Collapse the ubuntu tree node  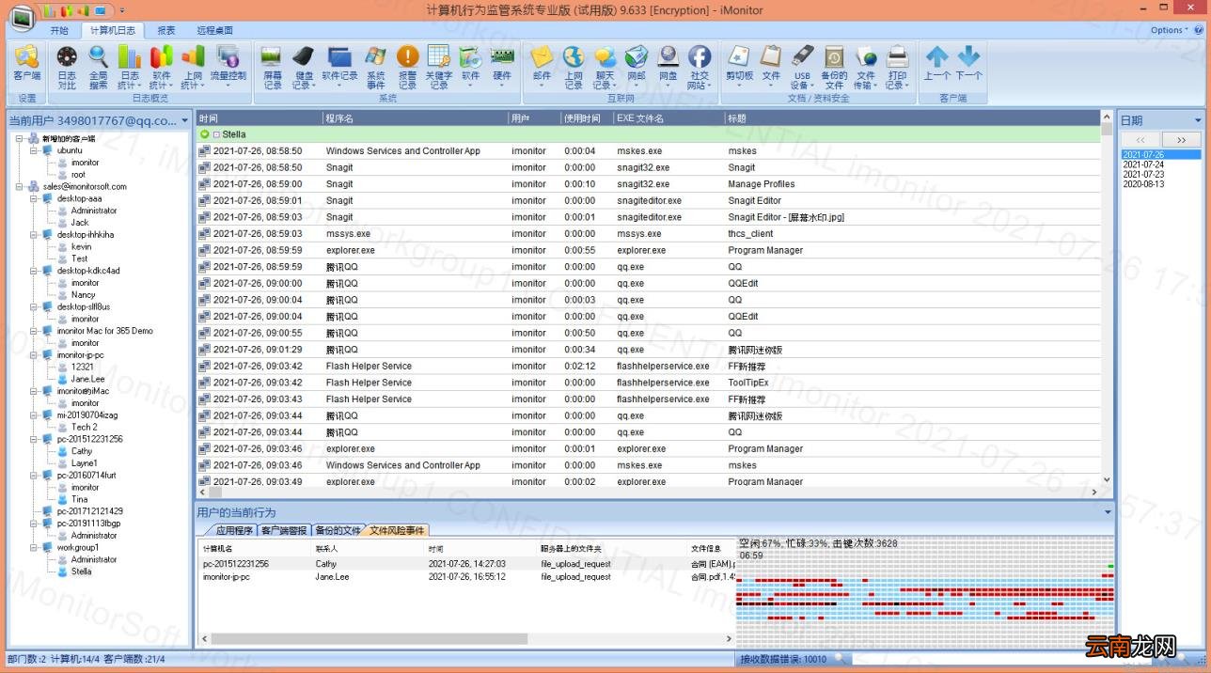pos(34,150)
